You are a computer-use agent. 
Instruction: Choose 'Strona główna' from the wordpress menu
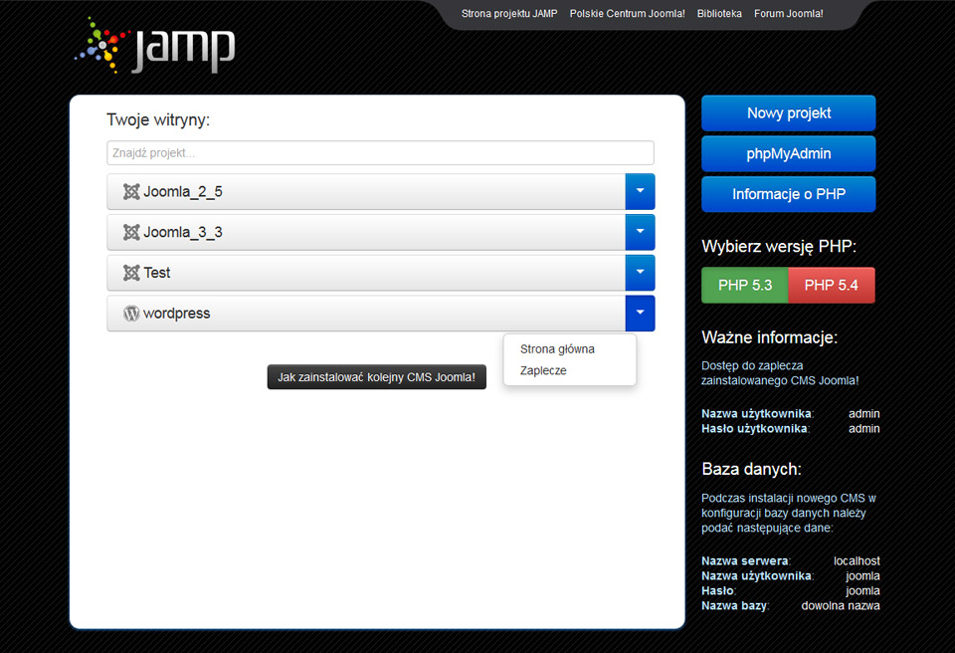pyautogui.click(x=557, y=349)
